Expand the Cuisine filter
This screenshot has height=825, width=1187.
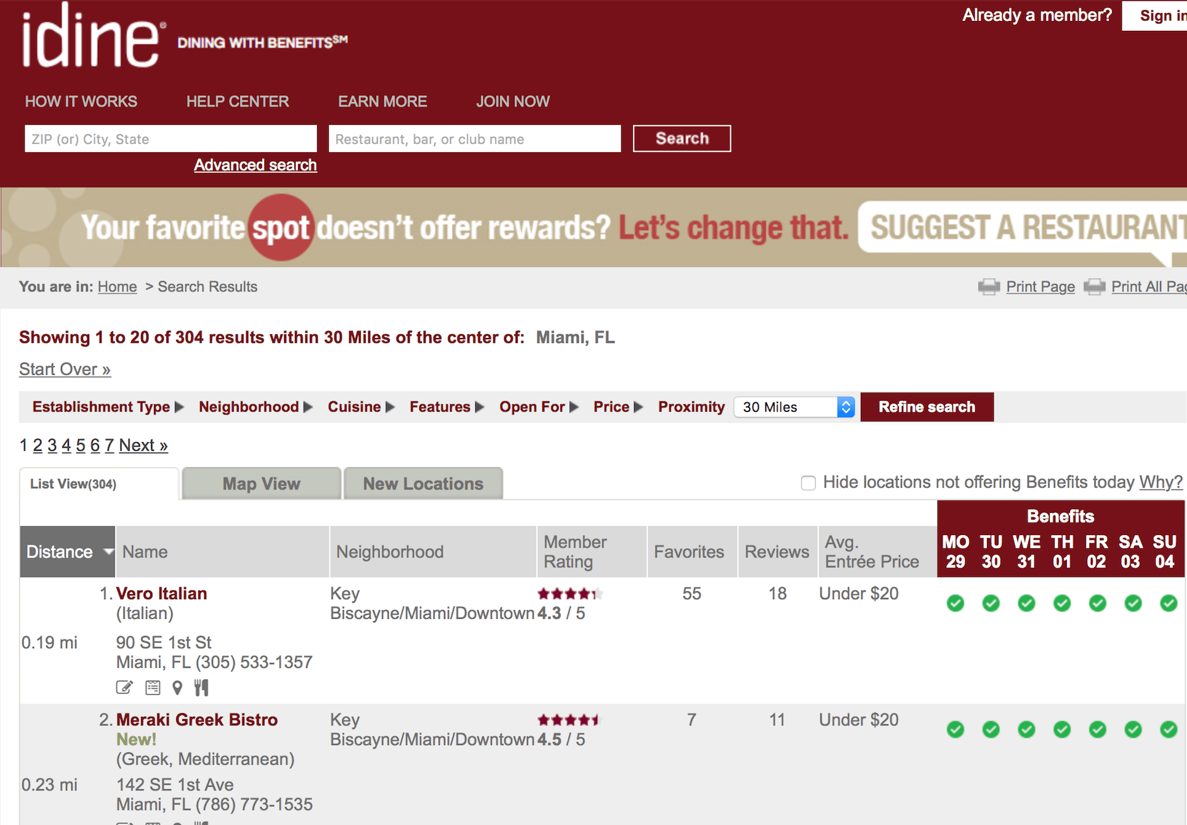(x=361, y=407)
